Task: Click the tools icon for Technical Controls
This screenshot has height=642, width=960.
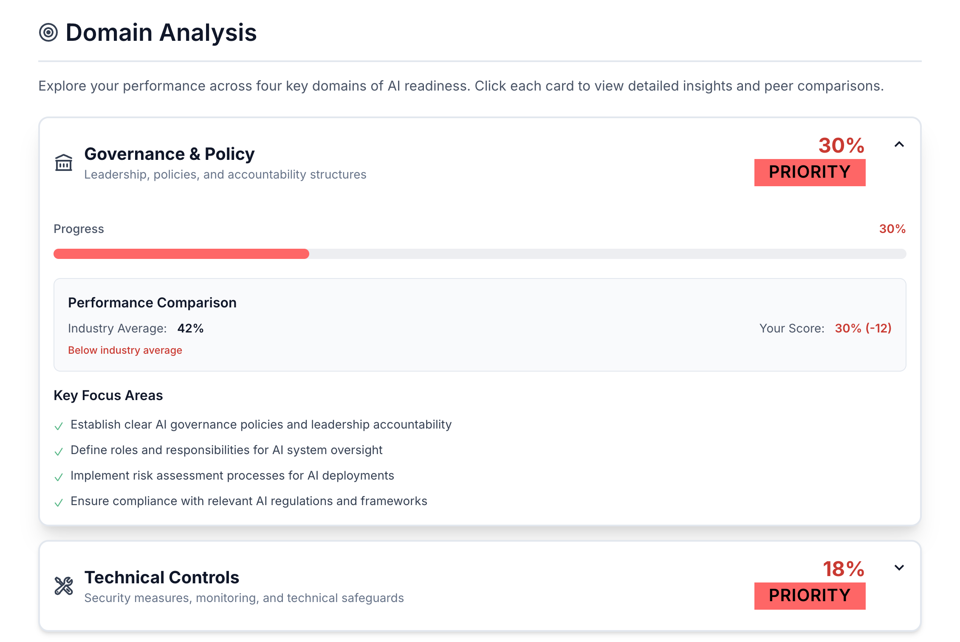Action: coord(64,586)
